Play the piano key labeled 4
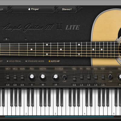 84,111
